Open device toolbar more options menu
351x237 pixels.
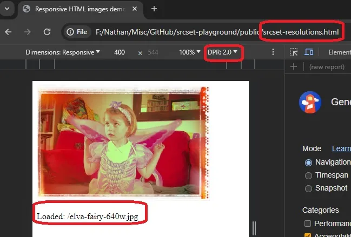(273, 52)
